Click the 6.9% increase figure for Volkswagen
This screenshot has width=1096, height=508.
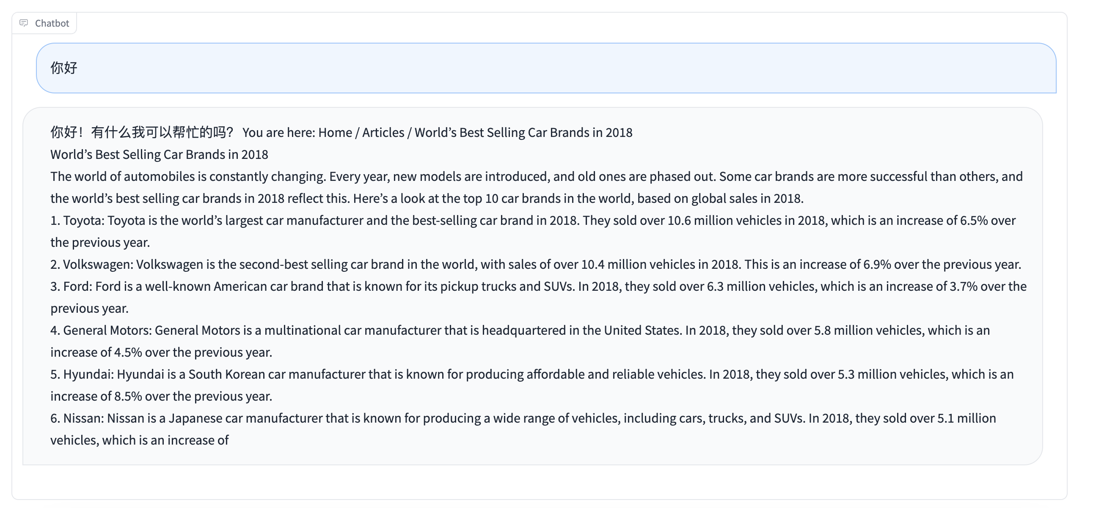[x=876, y=265]
